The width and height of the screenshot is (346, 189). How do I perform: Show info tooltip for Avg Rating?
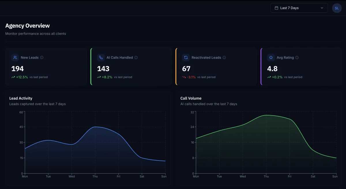pyautogui.click(x=297, y=58)
